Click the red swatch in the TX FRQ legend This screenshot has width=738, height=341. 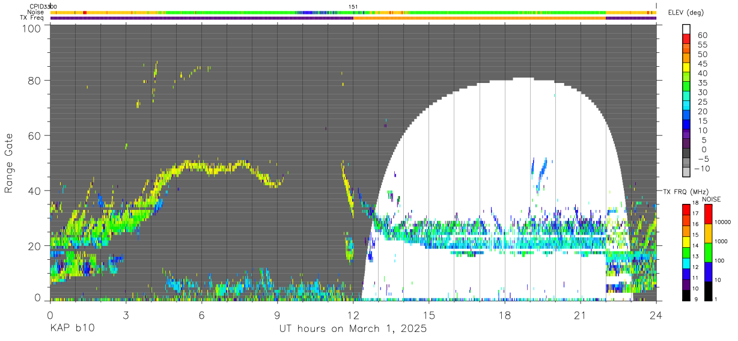(687, 209)
